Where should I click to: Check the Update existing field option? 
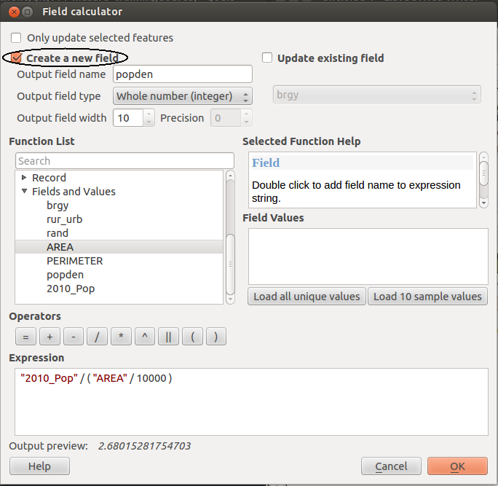click(x=266, y=58)
